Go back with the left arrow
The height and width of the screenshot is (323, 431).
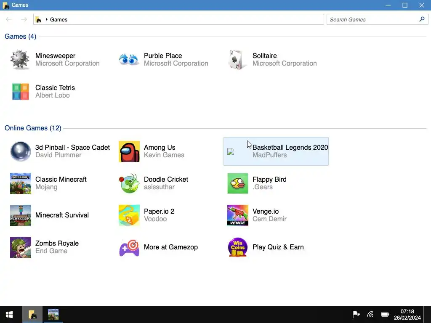click(x=9, y=19)
